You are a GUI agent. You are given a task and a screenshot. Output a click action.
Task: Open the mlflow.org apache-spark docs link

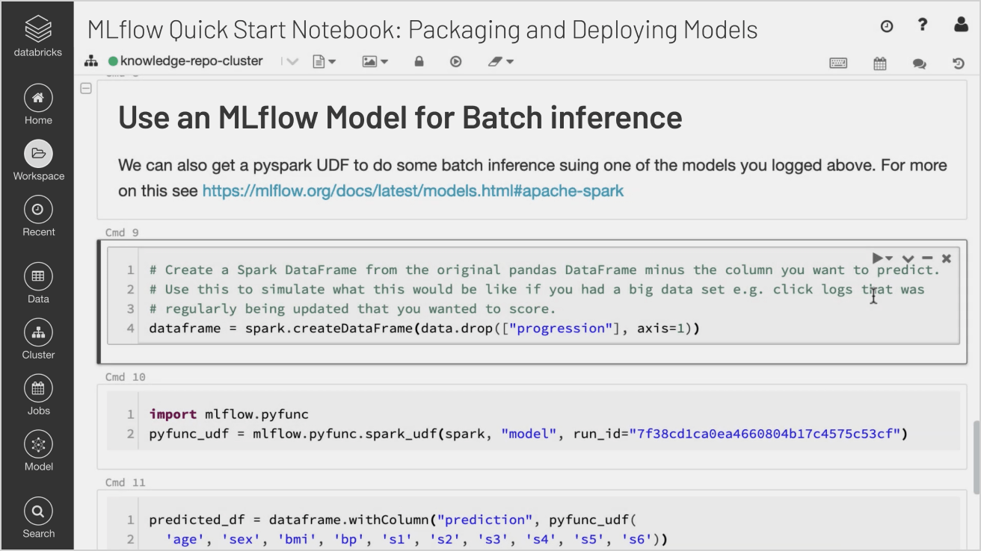413,190
